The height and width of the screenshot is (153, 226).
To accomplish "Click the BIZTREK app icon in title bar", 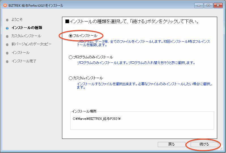I will click(5, 5).
